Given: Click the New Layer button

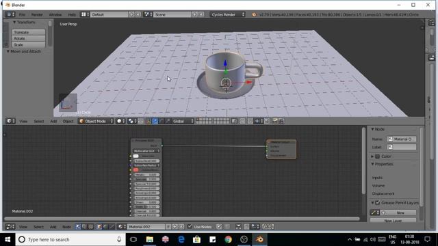Looking at the screenshot, I should coord(393,220).
